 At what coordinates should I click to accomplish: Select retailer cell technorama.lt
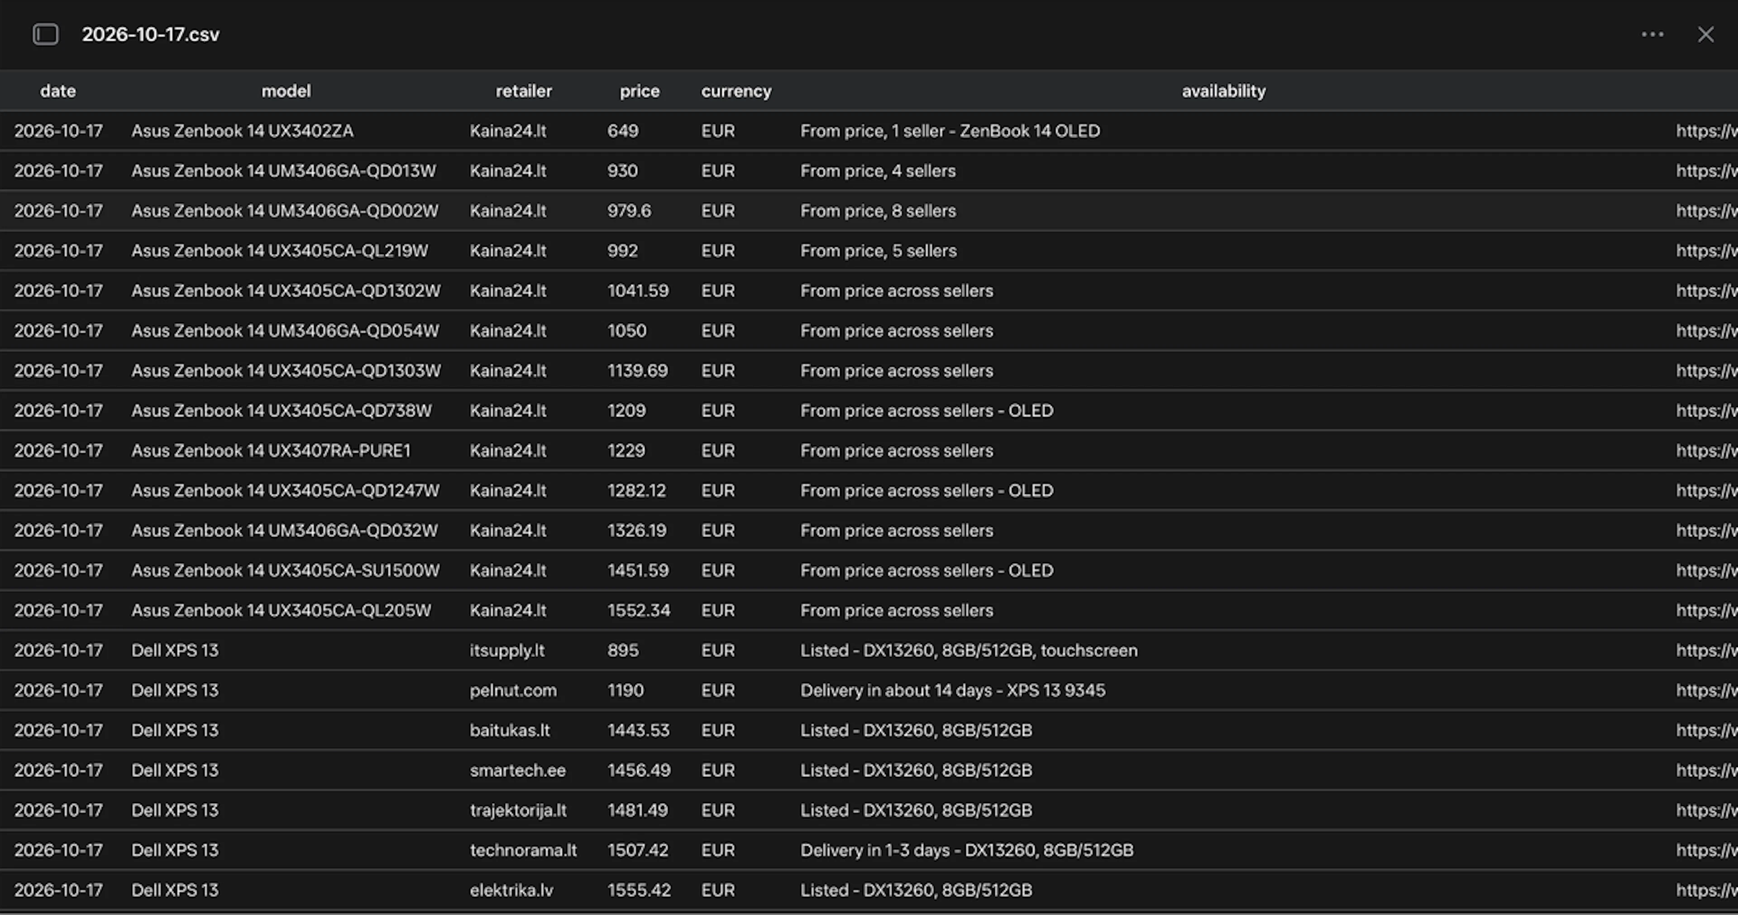(523, 850)
